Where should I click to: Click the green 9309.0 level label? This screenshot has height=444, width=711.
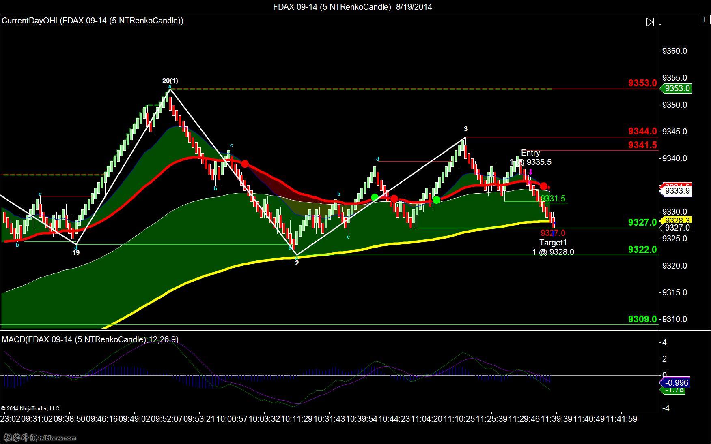642,319
